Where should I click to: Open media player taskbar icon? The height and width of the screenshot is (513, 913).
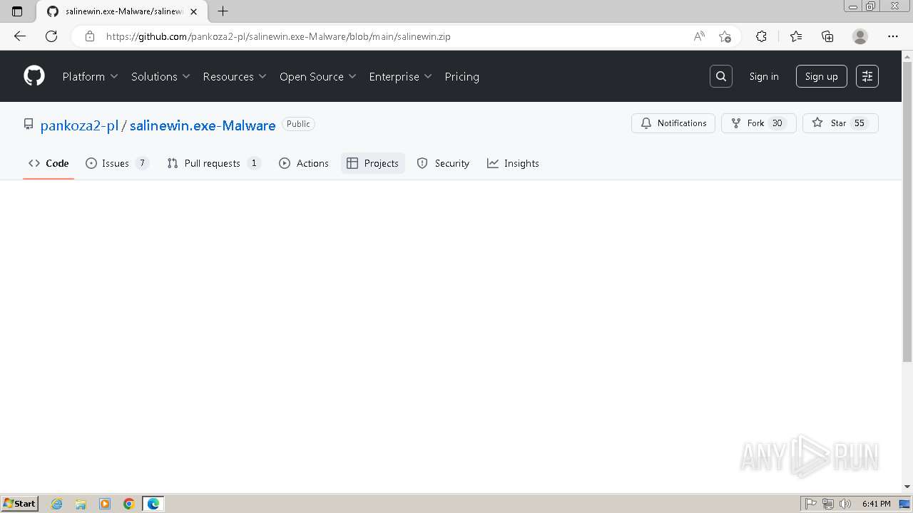(105, 504)
